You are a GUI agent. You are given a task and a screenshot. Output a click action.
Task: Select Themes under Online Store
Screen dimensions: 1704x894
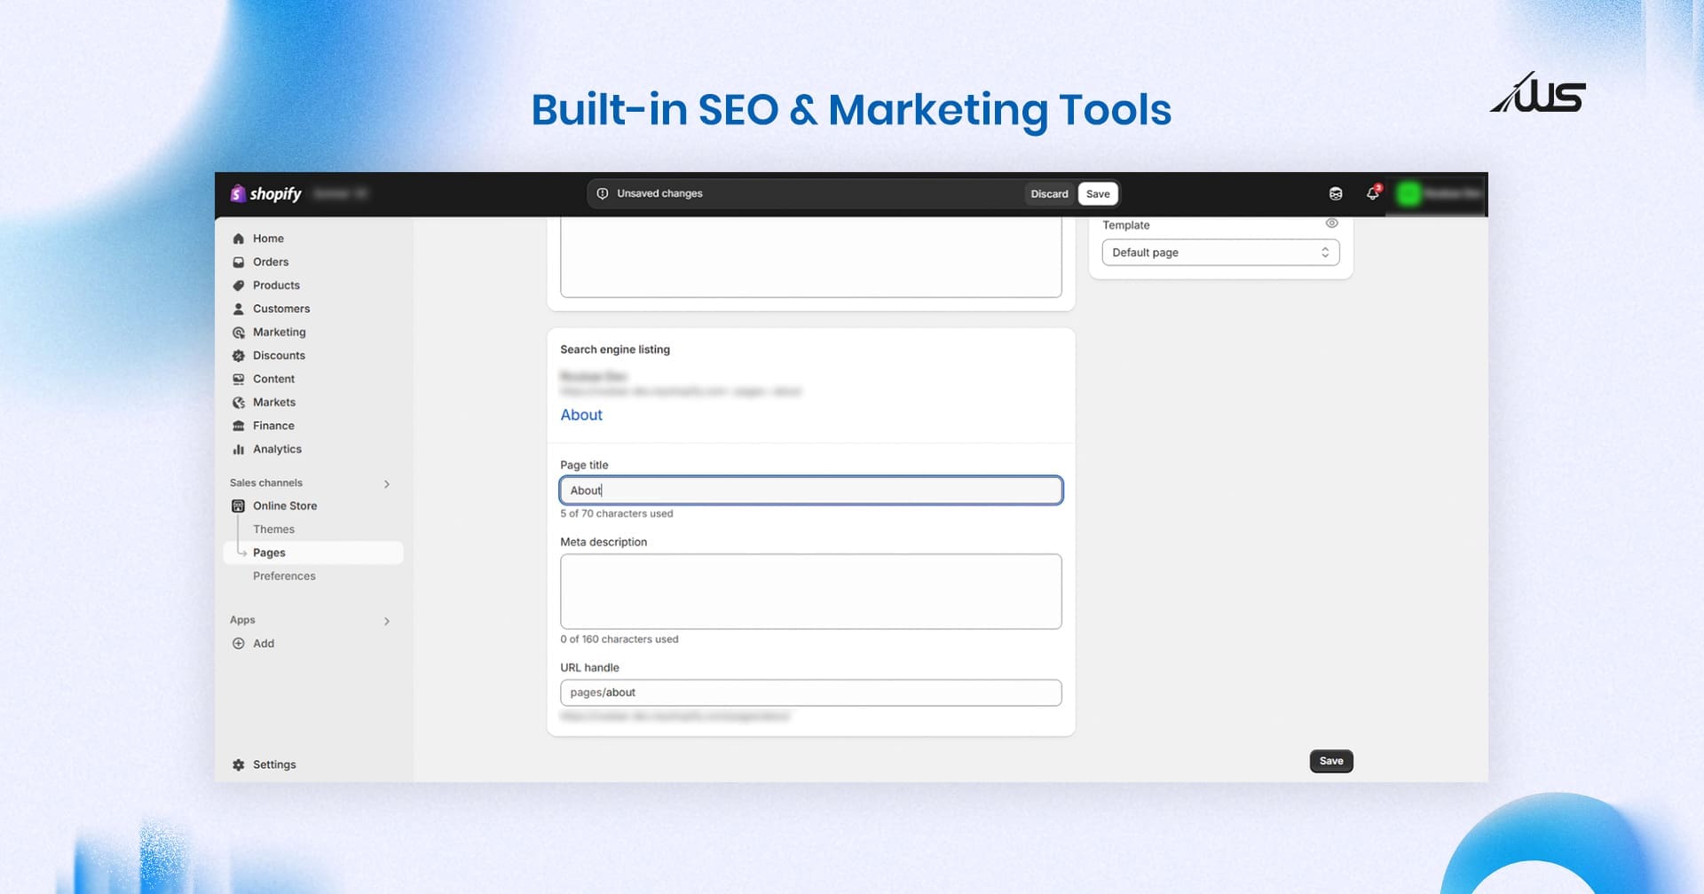[x=273, y=529]
